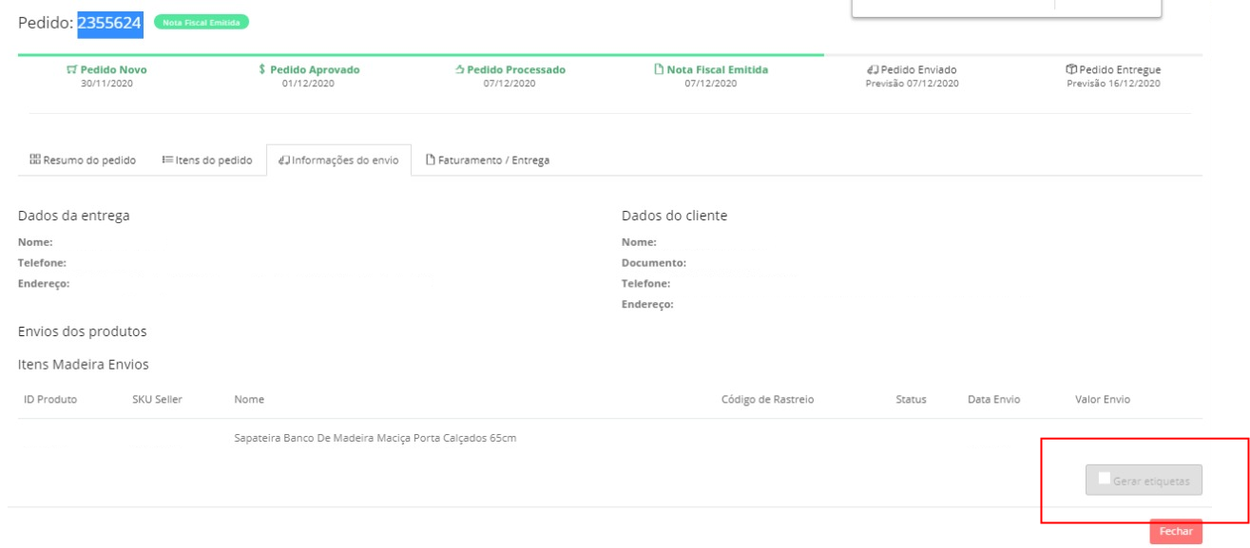The width and height of the screenshot is (1250, 548).
Task: Click the truck icon beside Pedido Enviado
Action: 871,69
